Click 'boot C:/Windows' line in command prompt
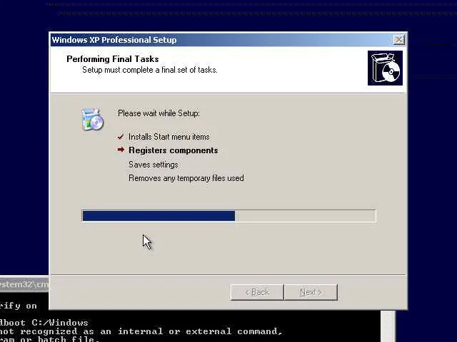The height and width of the screenshot is (342, 457). 44,323
